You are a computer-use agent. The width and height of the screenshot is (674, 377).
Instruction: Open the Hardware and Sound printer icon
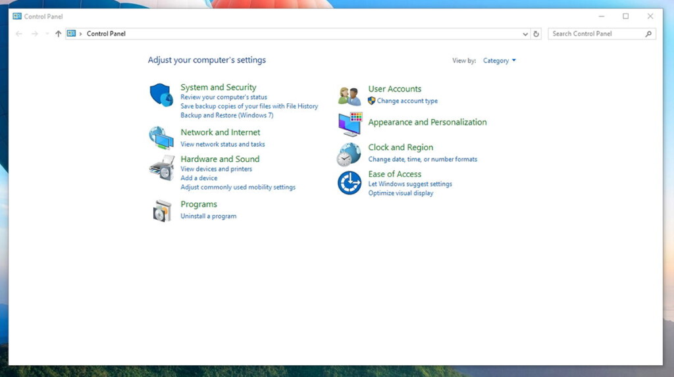162,168
